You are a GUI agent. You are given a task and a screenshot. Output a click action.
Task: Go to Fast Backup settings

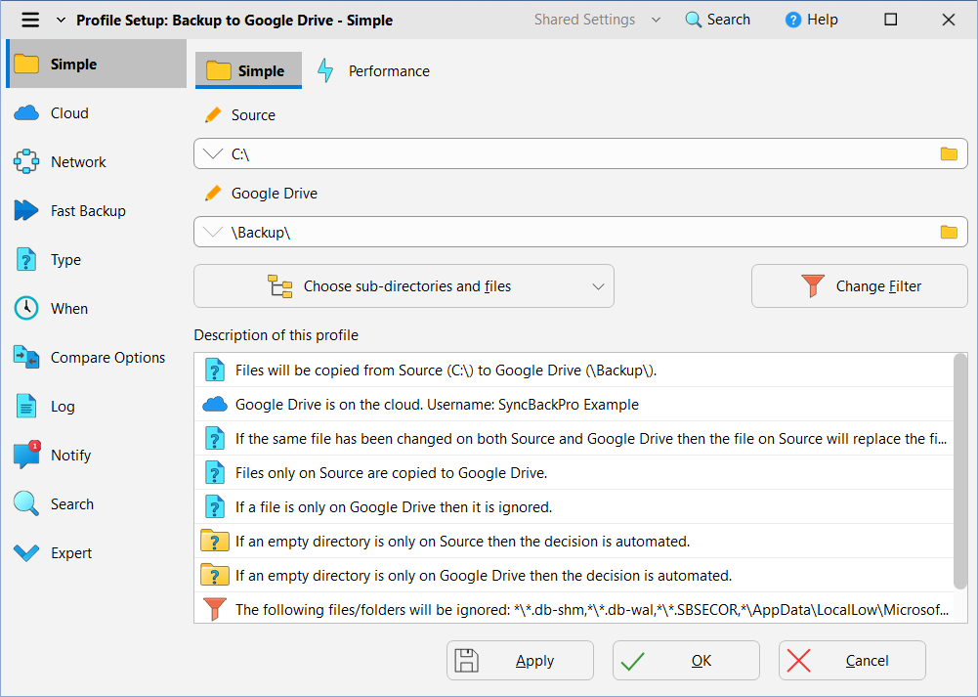[x=97, y=211]
